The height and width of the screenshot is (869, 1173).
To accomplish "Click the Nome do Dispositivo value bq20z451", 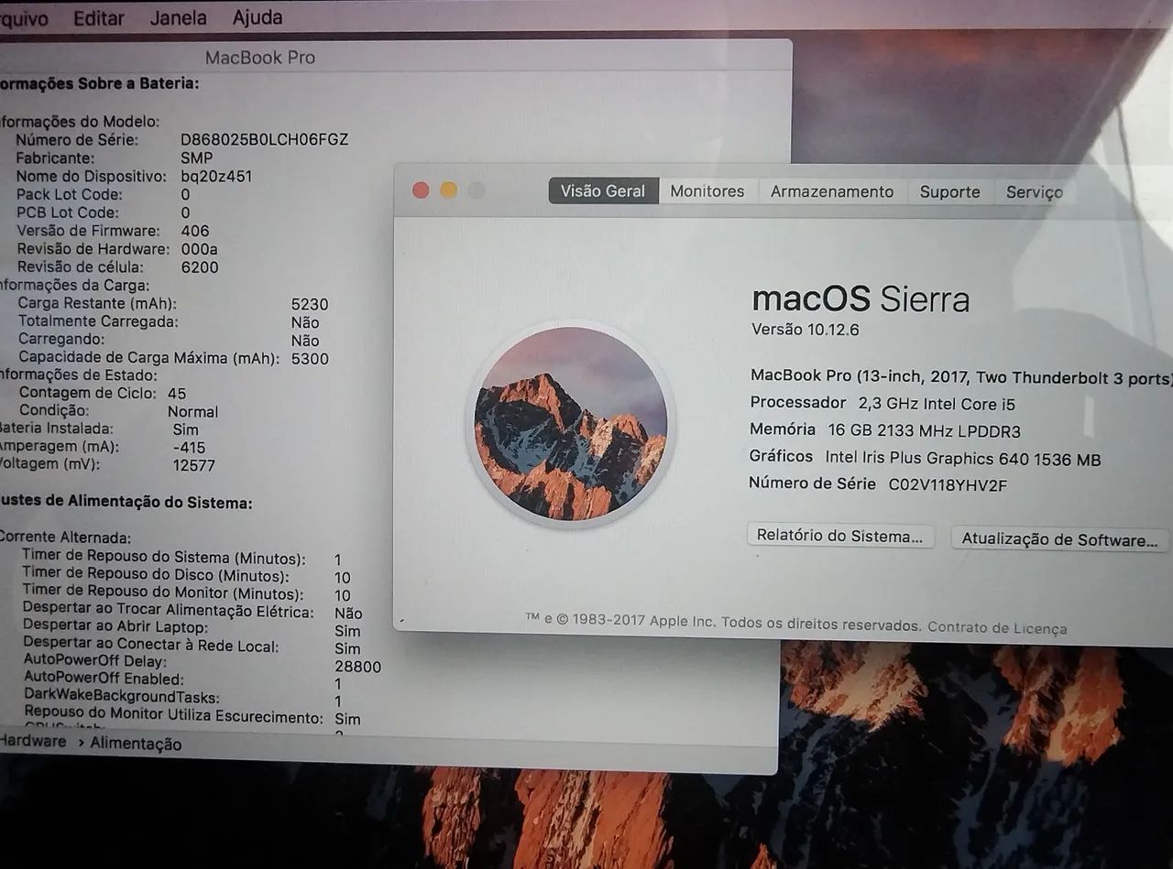I will 216,176.
